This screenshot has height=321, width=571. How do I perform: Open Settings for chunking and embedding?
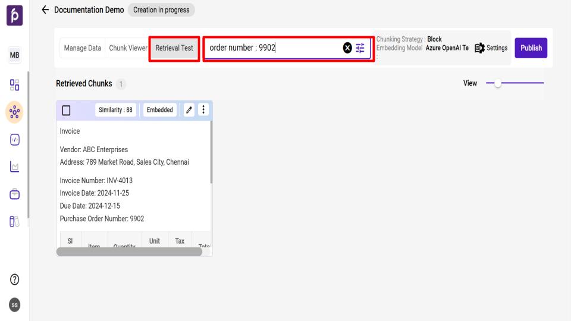click(491, 48)
